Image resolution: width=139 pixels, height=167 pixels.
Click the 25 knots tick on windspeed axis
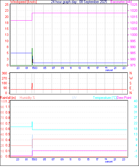click(x=7, y=4)
